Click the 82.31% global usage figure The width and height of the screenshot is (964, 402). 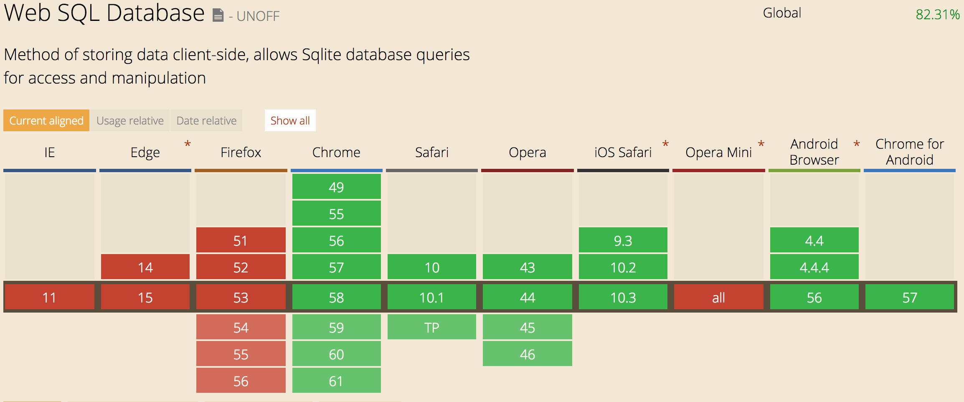point(937,15)
